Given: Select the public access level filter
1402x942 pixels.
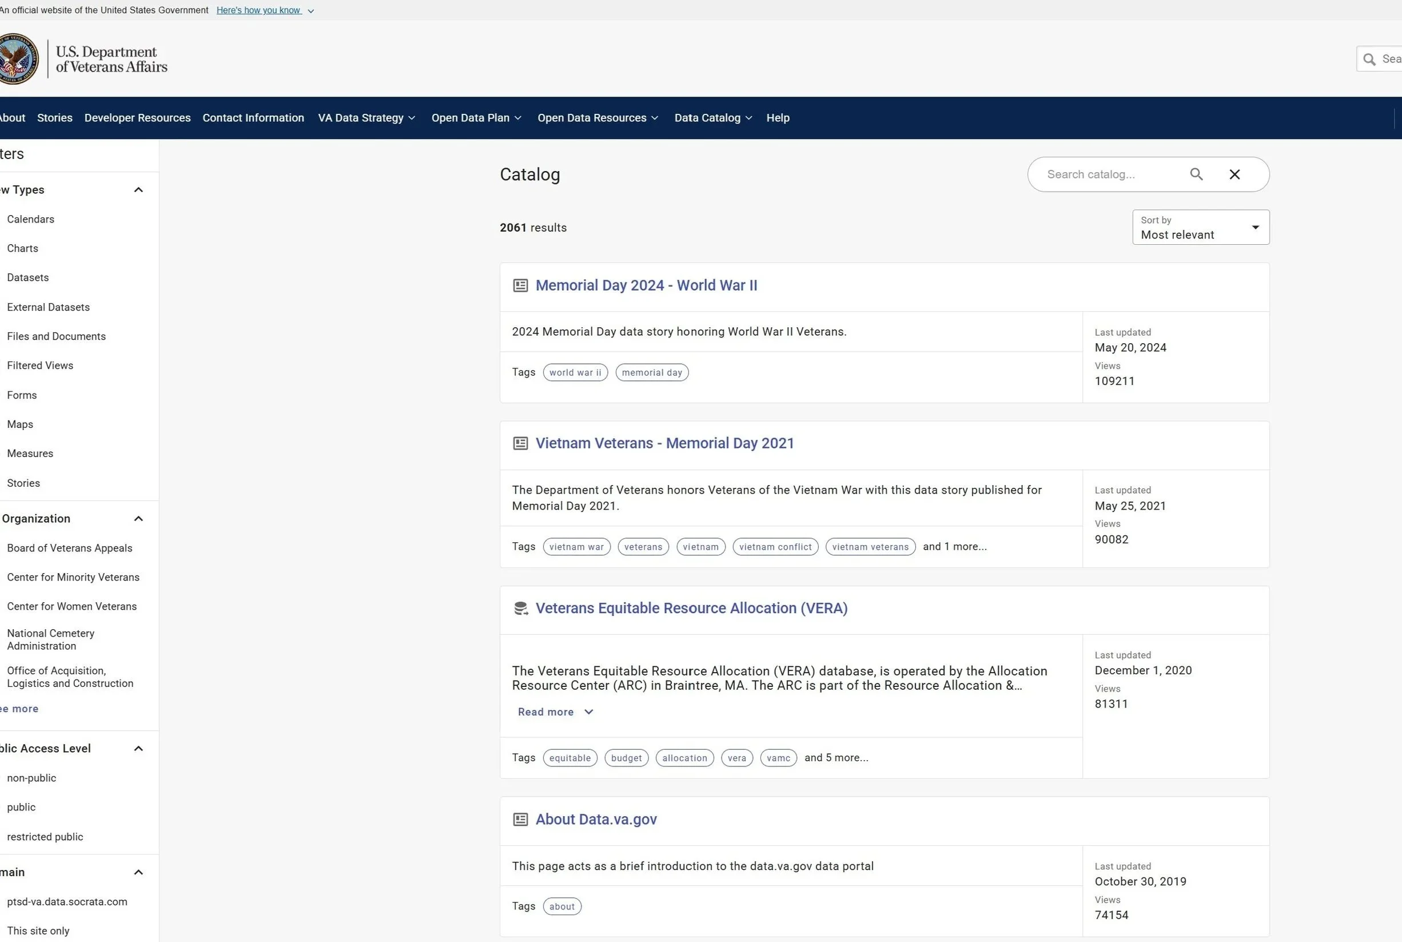Looking at the screenshot, I should (x=21, y=807).
